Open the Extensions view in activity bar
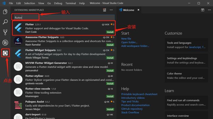This screenshot has width=213, height=119. point(5,53)
